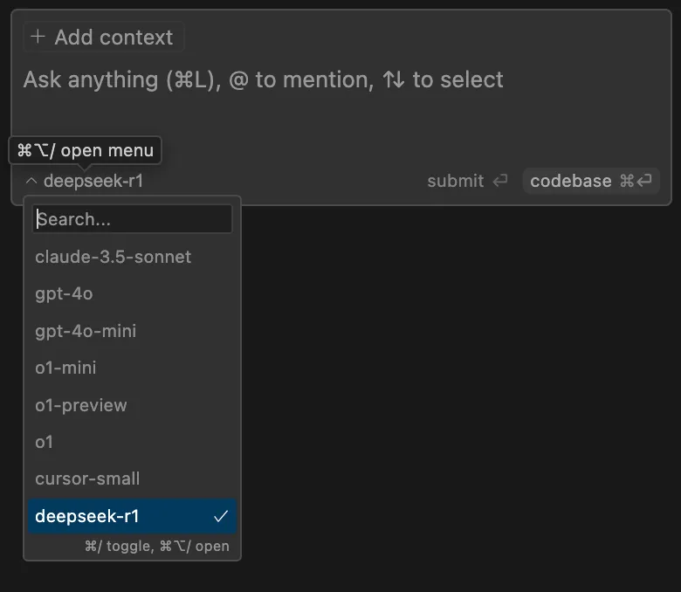Image resolution: width=681 pixels, height=592 pixels.
Task: Click the checkmark on deepseek-r1 row
Action: pyautogui.click(x=221, y=516)
